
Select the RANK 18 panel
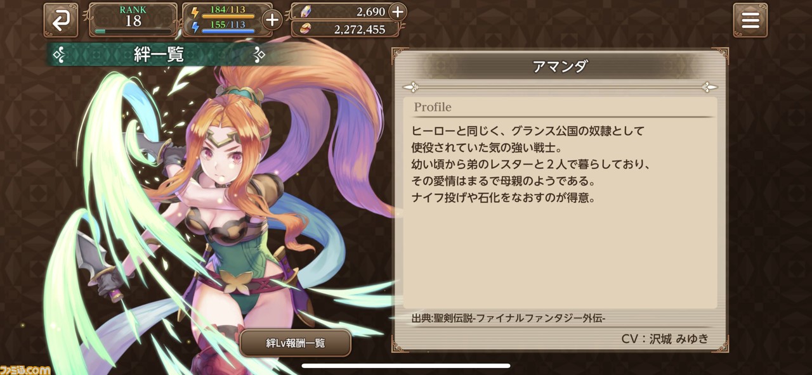point(133,20)
